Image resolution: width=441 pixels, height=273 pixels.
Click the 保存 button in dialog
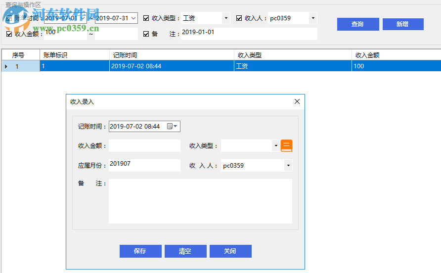140,251
